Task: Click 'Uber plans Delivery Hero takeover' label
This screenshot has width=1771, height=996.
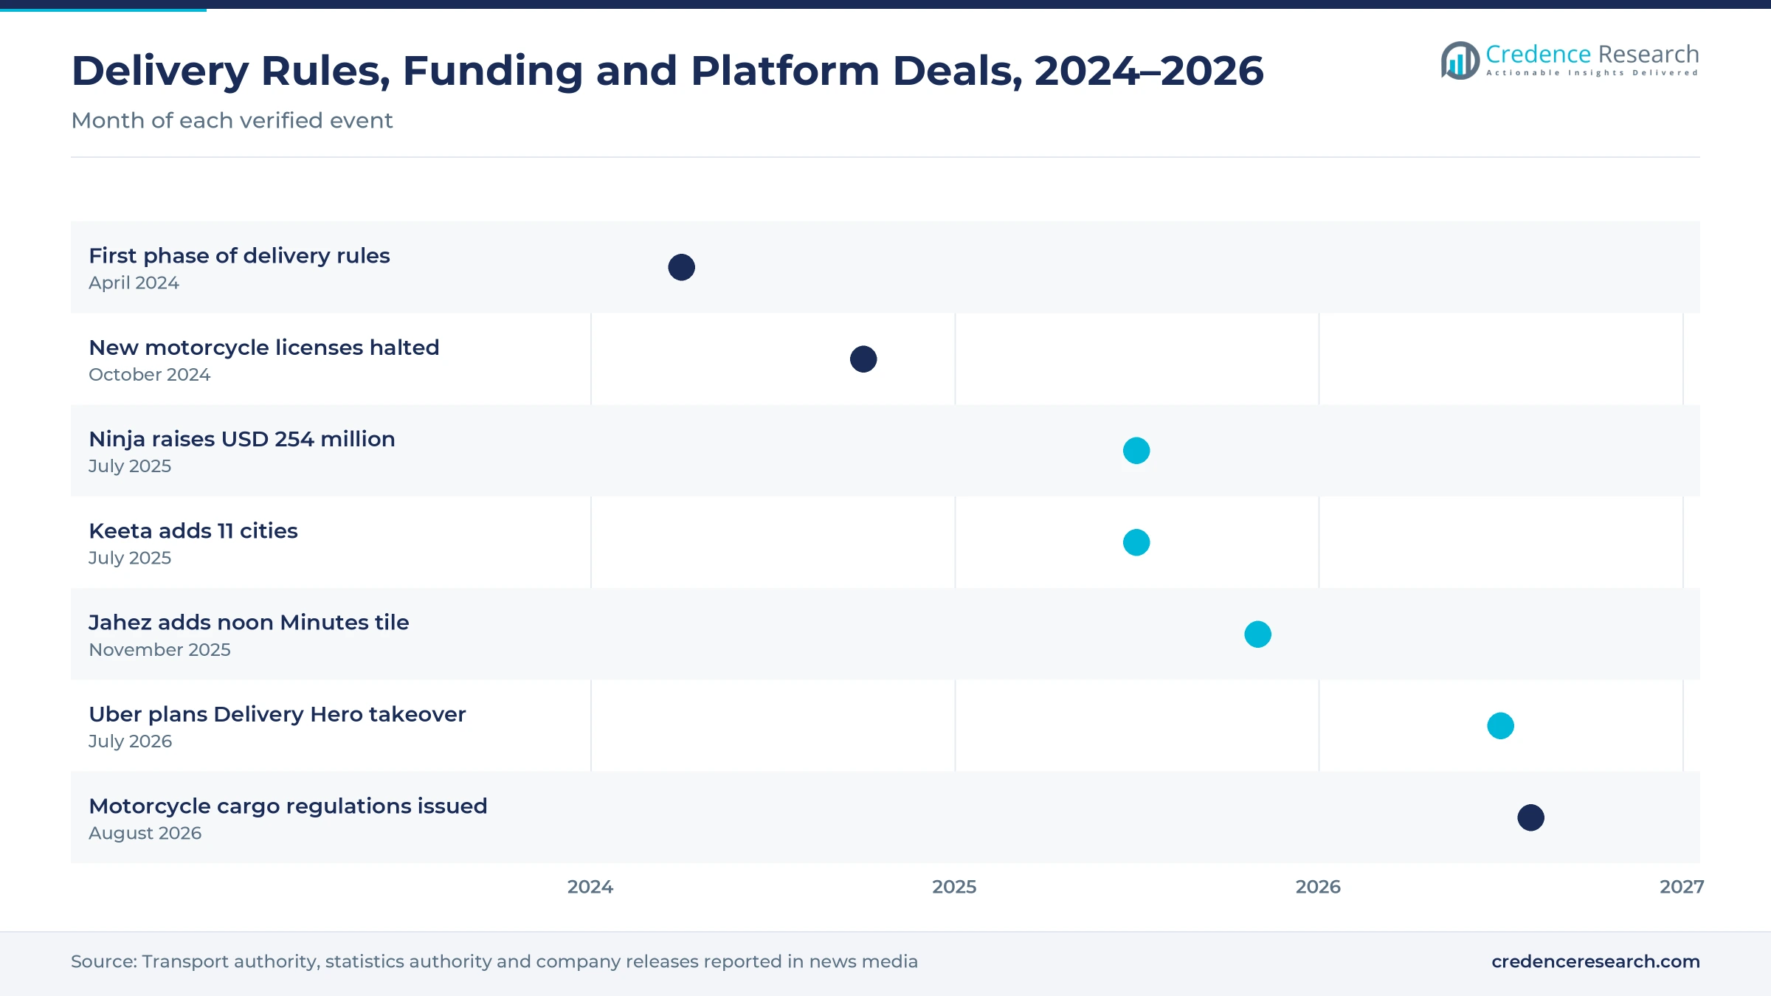Action: coord(277,714)
